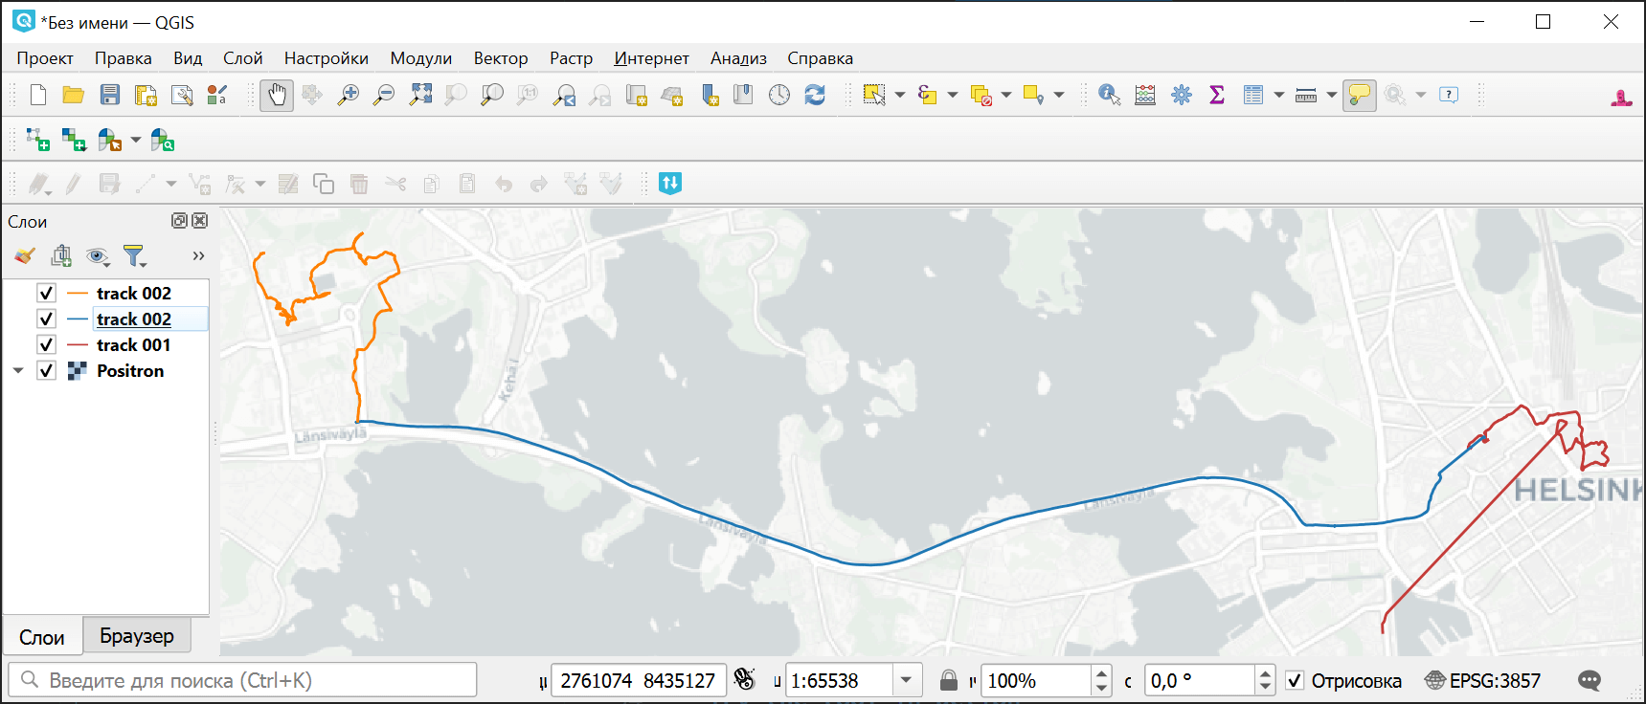Image resolution: width=1646 pixels, height=704 pixels.
Task: Expand the Positron layer tree arrow
Action: tap(18, 371)
